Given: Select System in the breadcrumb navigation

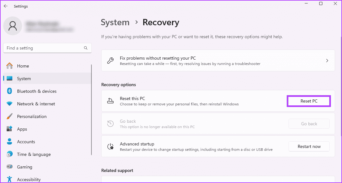Looking at the screenshot, I should (115, 22).
